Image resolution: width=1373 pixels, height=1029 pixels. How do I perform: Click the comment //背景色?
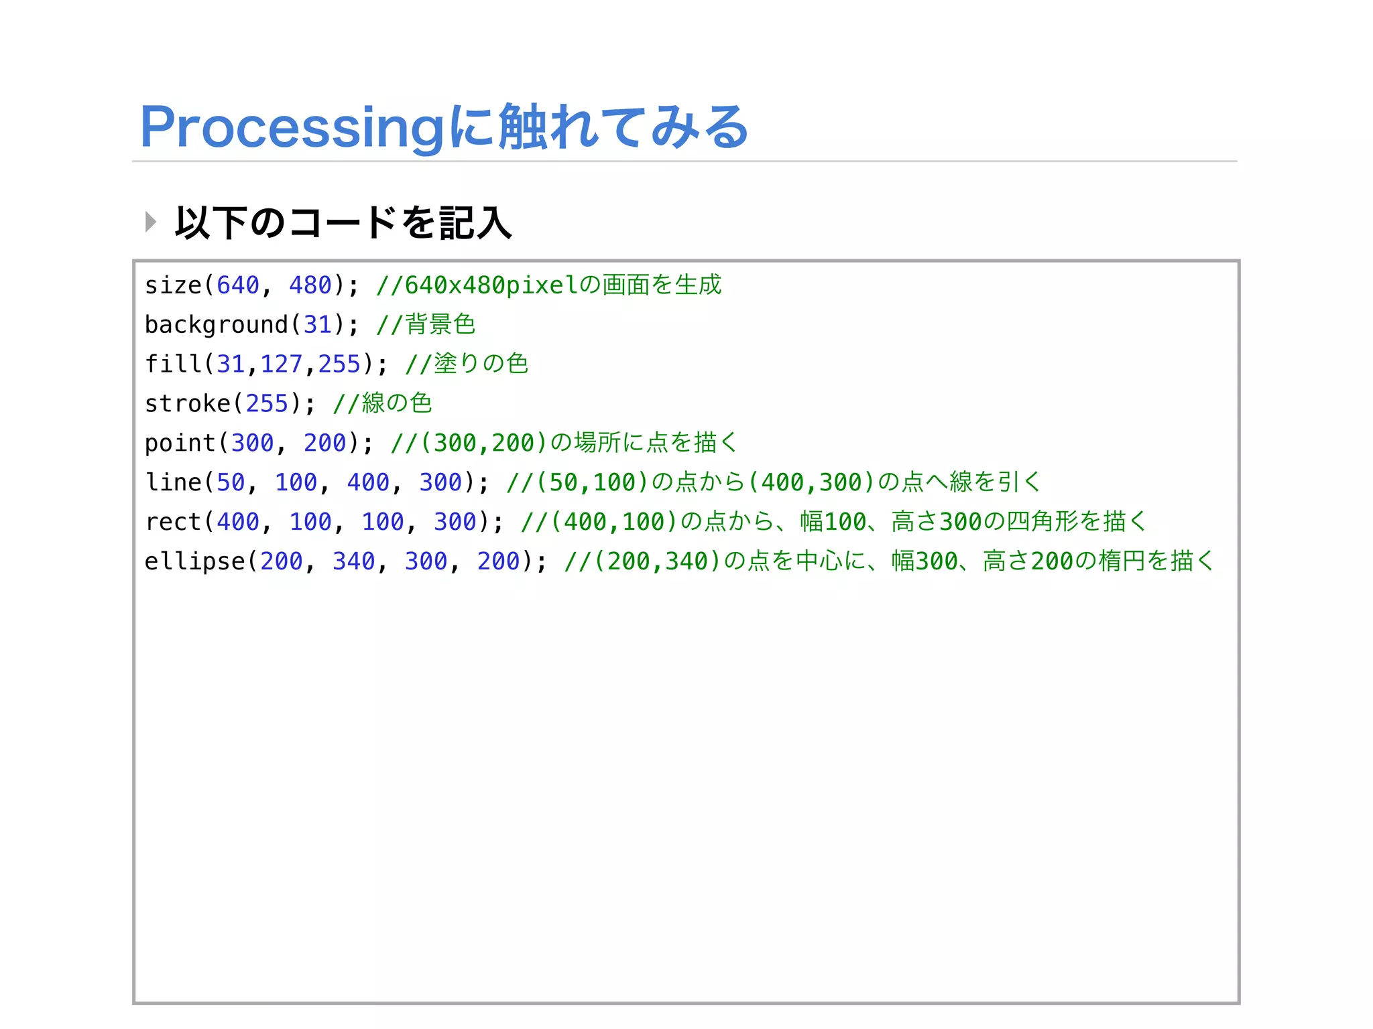coord(425,325)
